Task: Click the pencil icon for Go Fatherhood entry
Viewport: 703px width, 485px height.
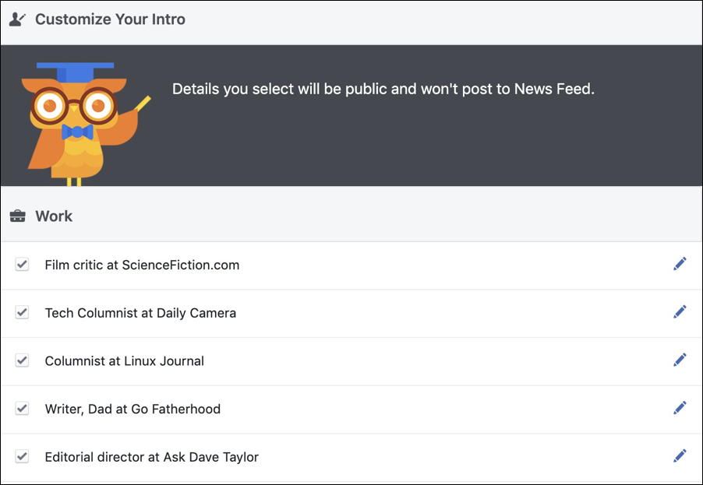Action: click(680, 408)
